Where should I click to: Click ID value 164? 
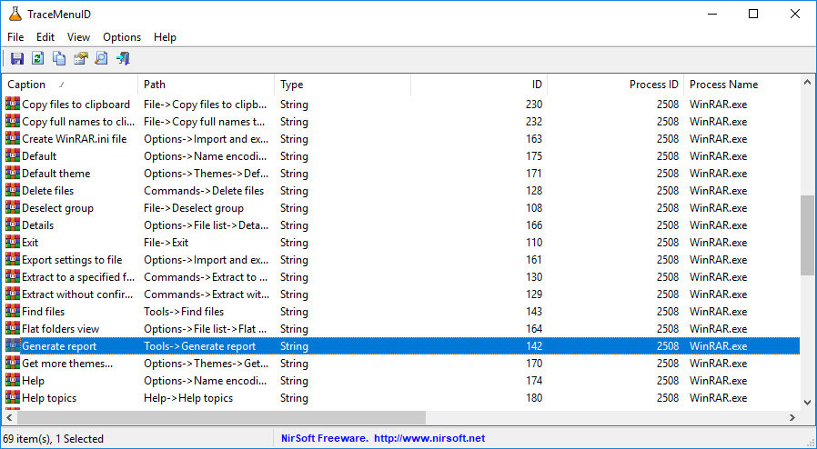pyautogui.click(x=534, y=329)
